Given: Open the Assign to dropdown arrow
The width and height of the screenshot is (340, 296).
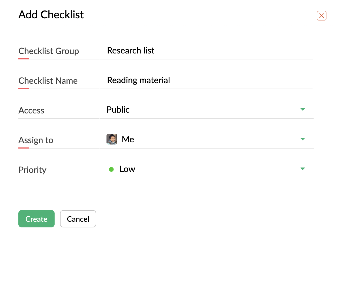Looking at the screenshot, I should point(302,139).
